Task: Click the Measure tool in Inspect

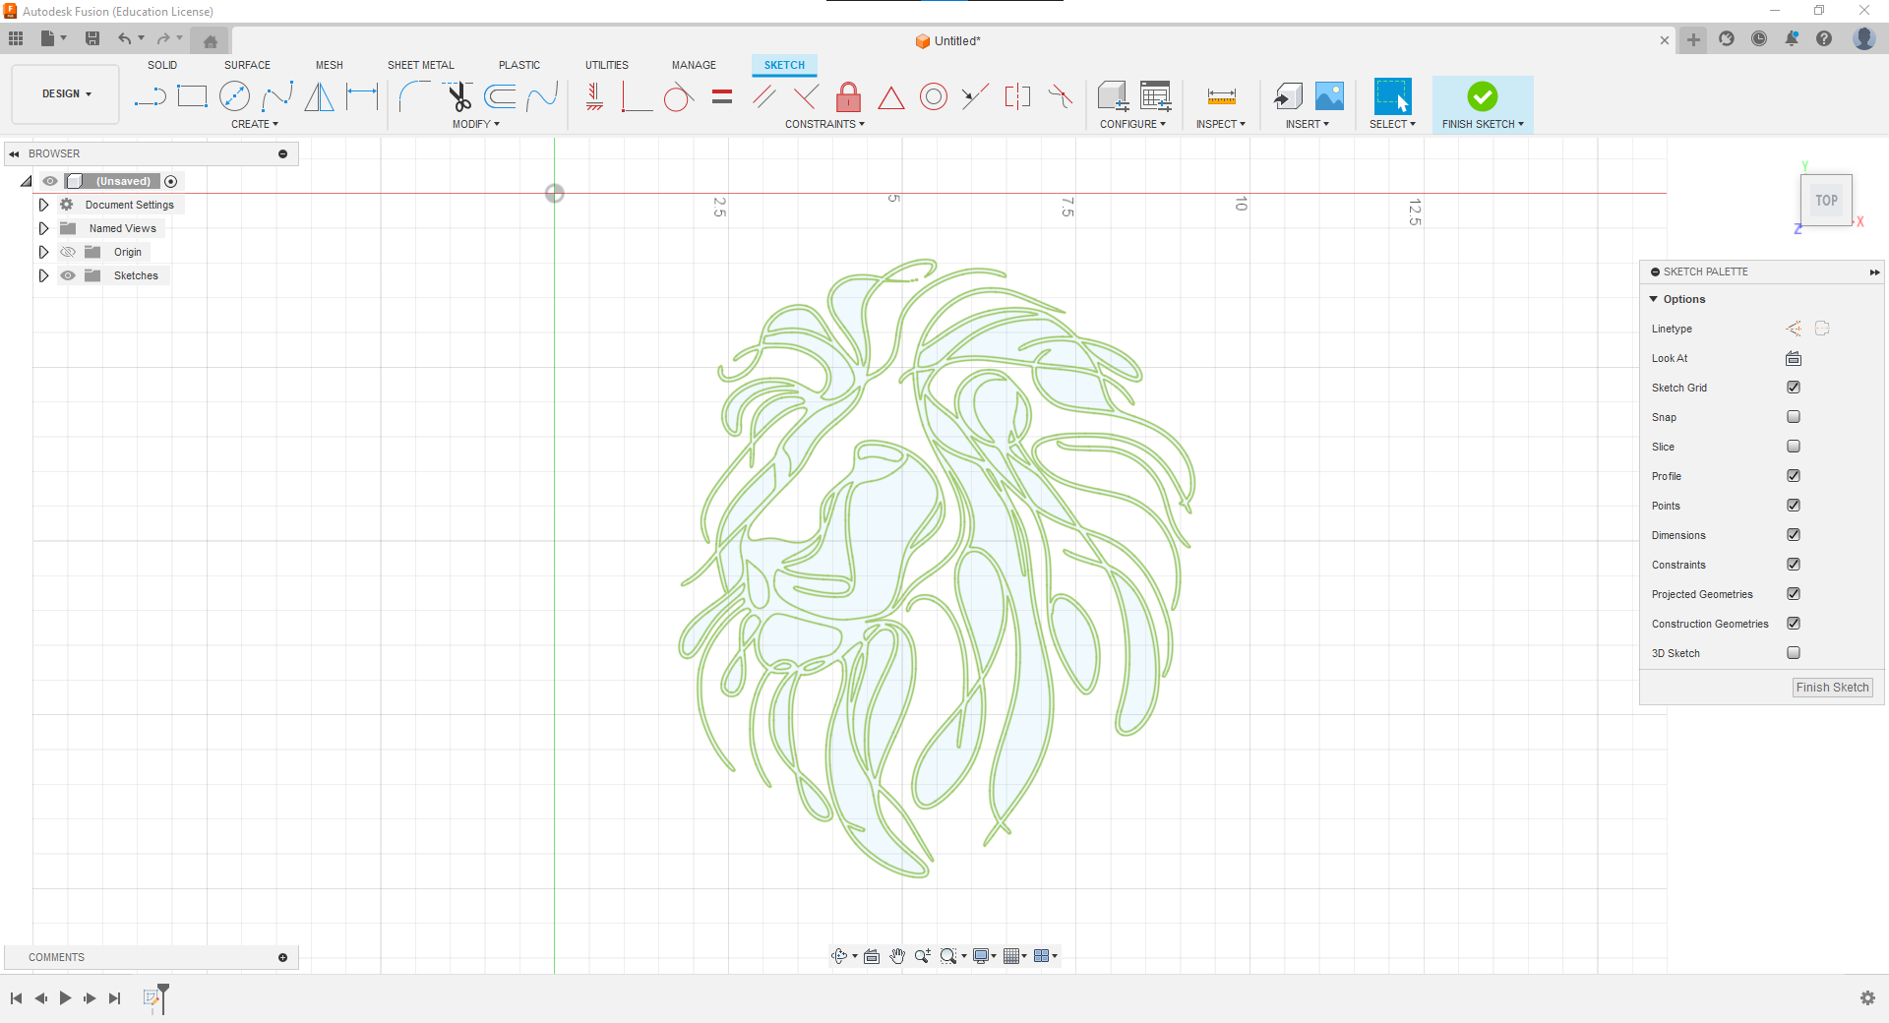Action: pos(1221,96)
